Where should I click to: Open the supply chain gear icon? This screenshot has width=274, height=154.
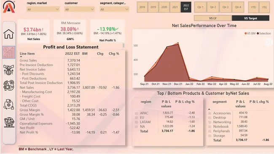coord(8,104)
